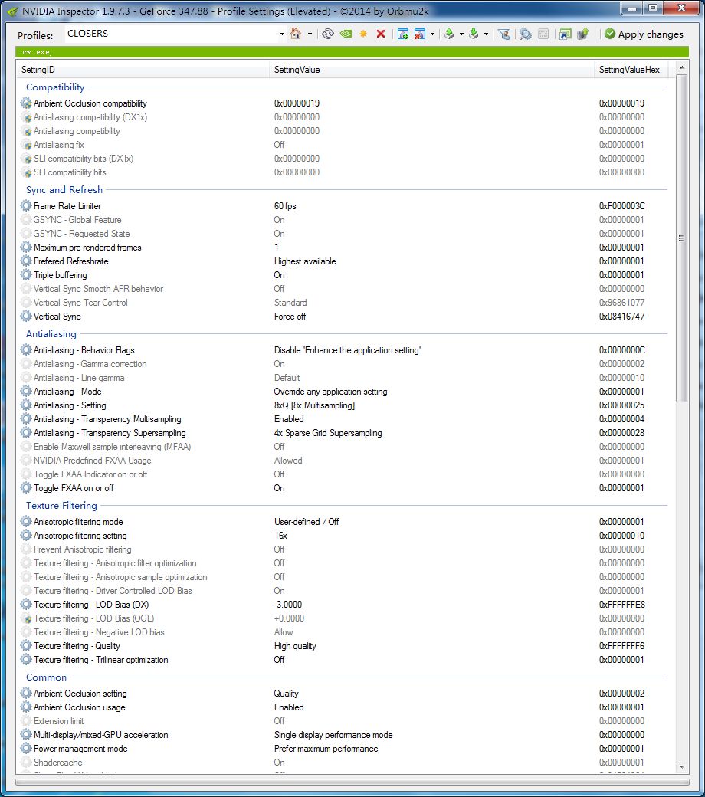The image size is (705, 797).
Task: Click the refresh profiles arrows icon
Action: 328,34
